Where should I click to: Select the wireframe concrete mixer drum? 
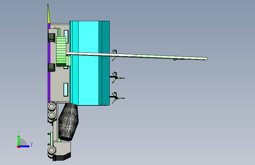tap(69, 122)
